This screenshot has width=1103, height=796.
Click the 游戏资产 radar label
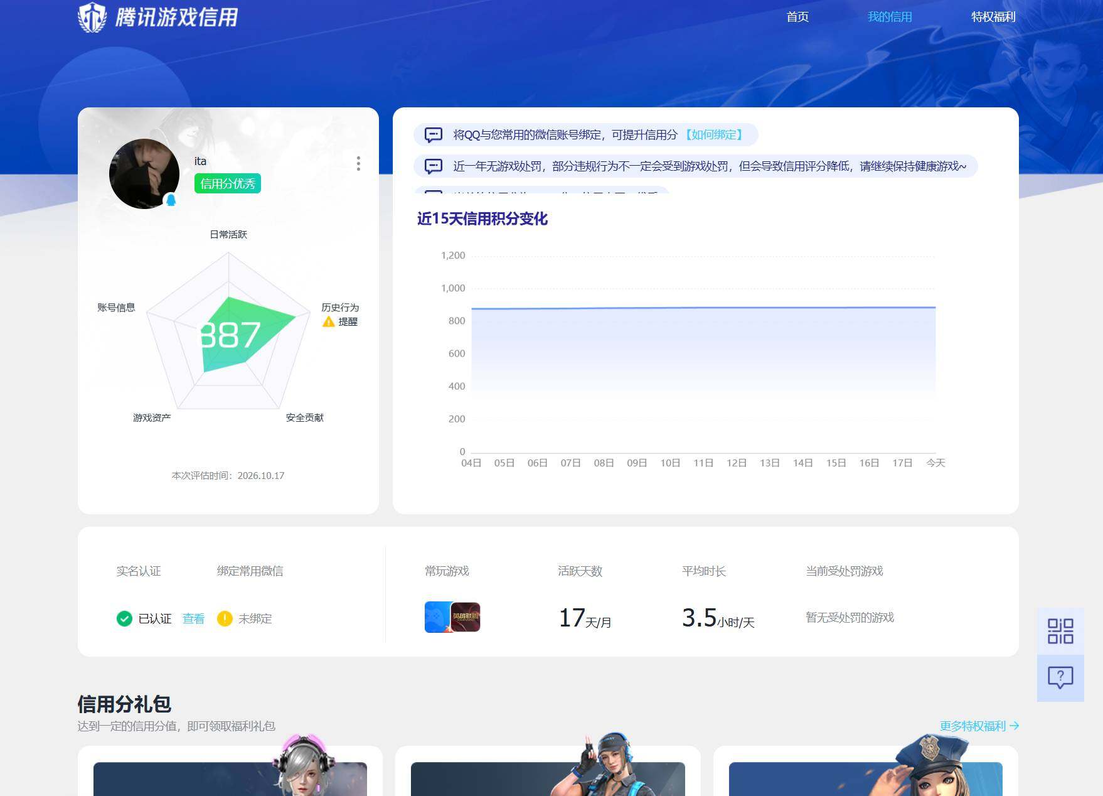tap(152, 417)
